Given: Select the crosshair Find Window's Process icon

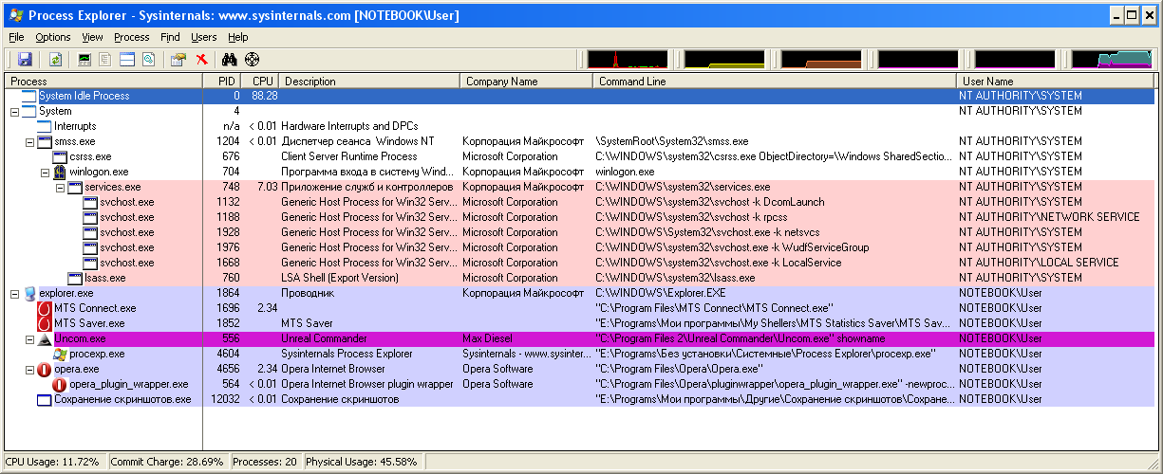Looking at the screenshot, I should pos(252,60).
